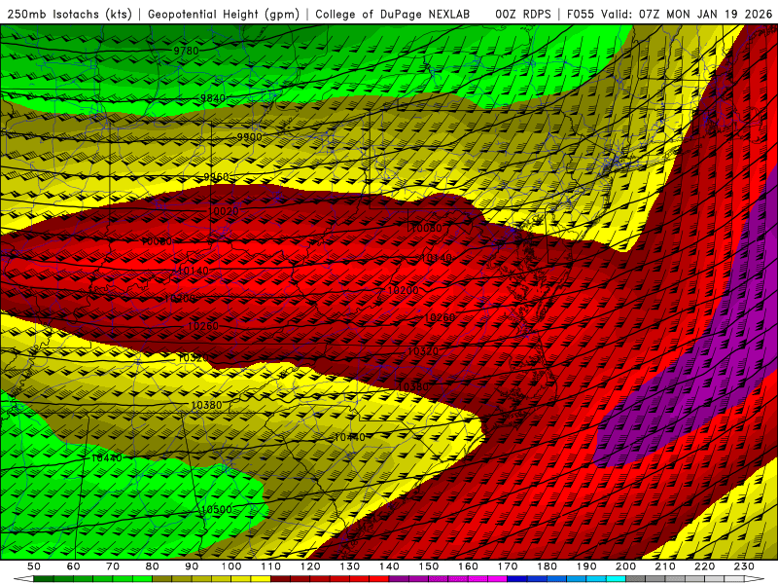
Task: Click the 'Geopotential Height (gpm)' header text
Action: [x=224, y=15]
